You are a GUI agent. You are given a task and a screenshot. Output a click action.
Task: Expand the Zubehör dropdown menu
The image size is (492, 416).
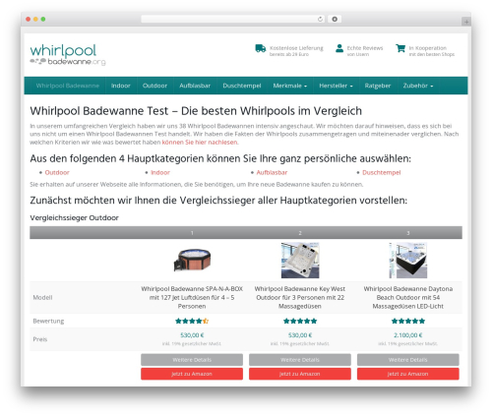pos(418,86)
